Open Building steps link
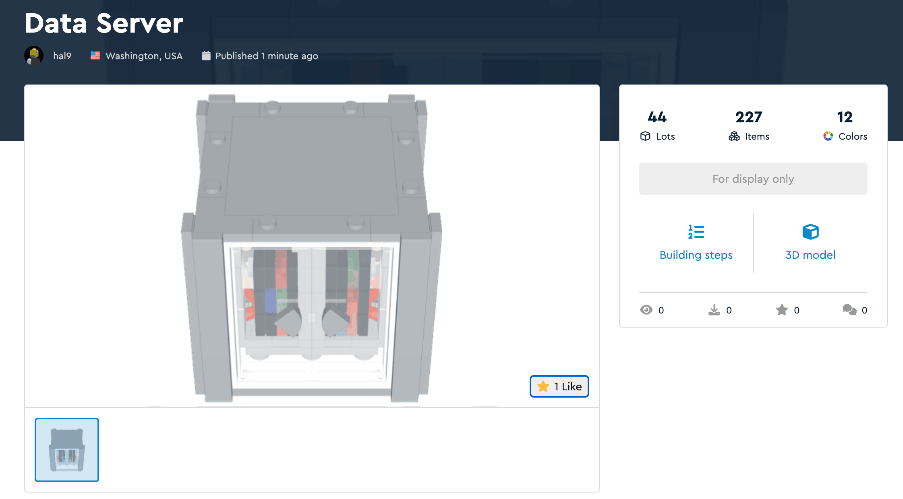The image size is (903, 499). point(696,255)
